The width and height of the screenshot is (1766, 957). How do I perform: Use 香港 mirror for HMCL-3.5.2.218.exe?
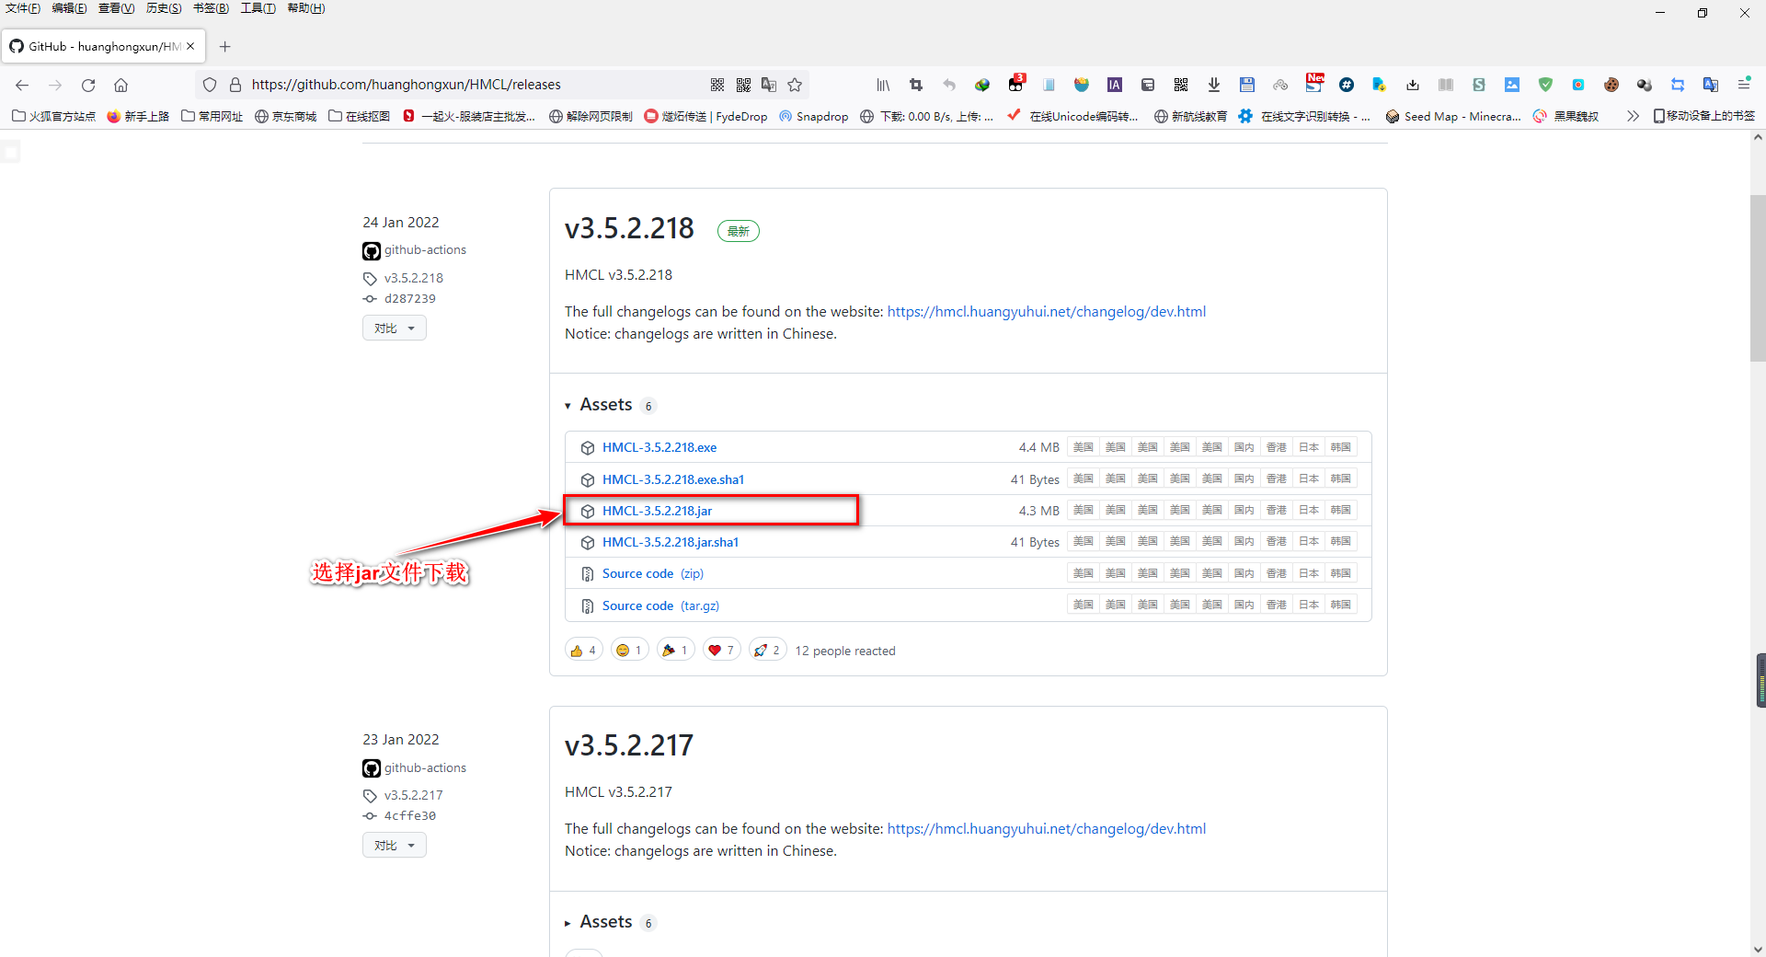1276,447
